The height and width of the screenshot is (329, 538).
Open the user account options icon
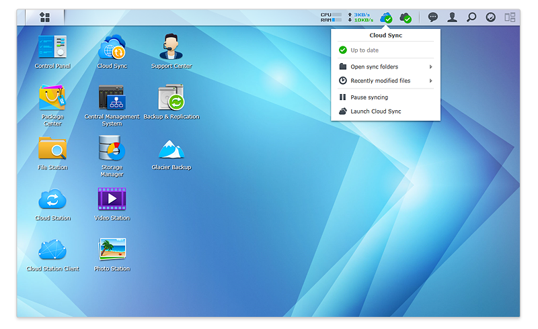tap(453, 17)
